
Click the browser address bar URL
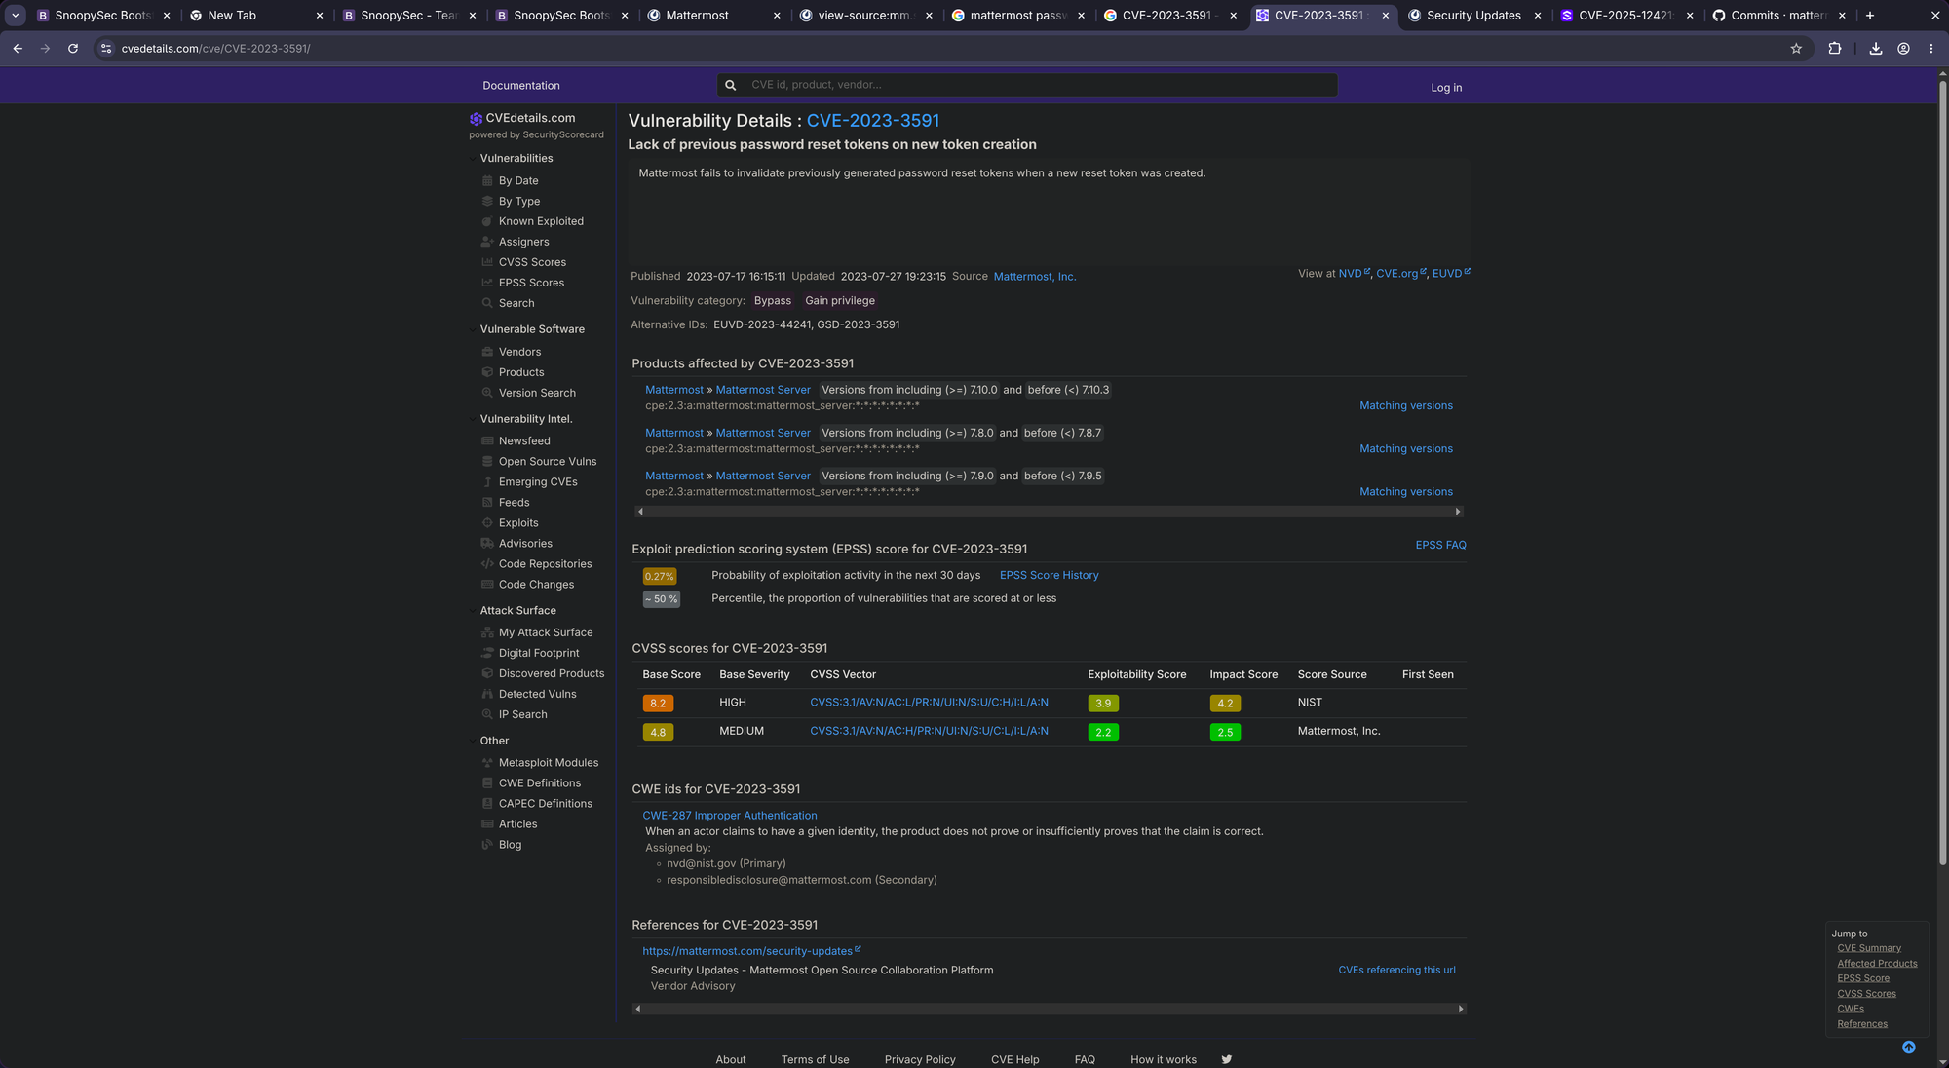[215, 48]
